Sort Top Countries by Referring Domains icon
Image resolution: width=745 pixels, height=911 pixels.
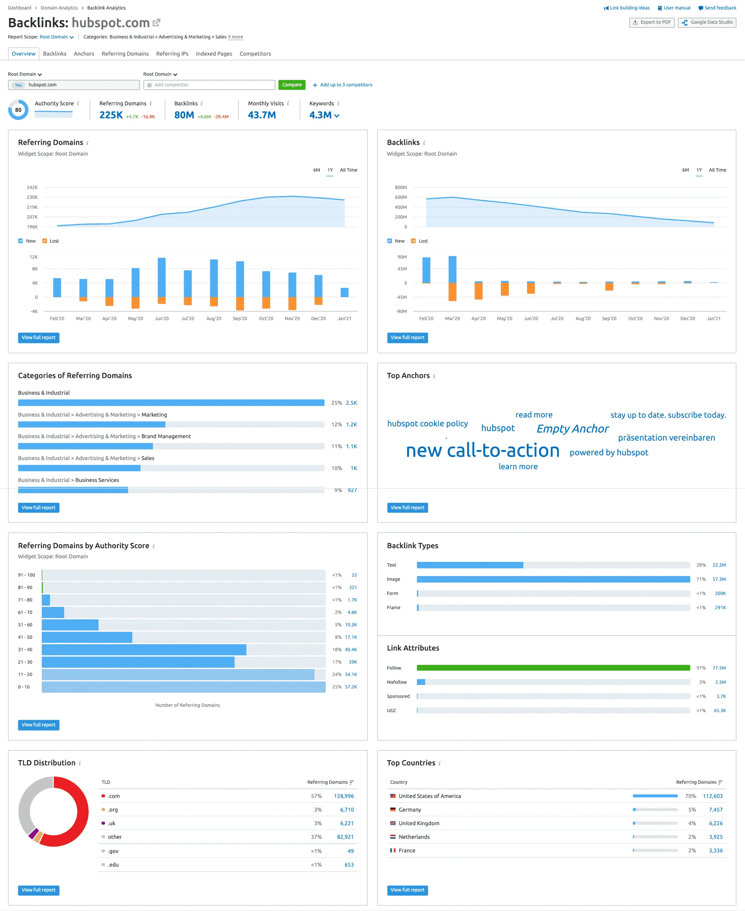pos(720,782)
